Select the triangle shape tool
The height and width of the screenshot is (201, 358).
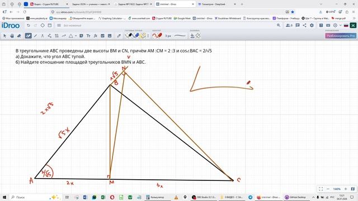[x=71, y=36]
